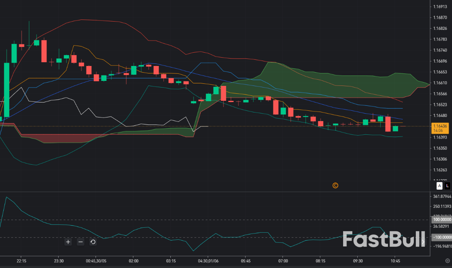Click the 22:15 time axis label
452x268 pixels.
point(21,261)
